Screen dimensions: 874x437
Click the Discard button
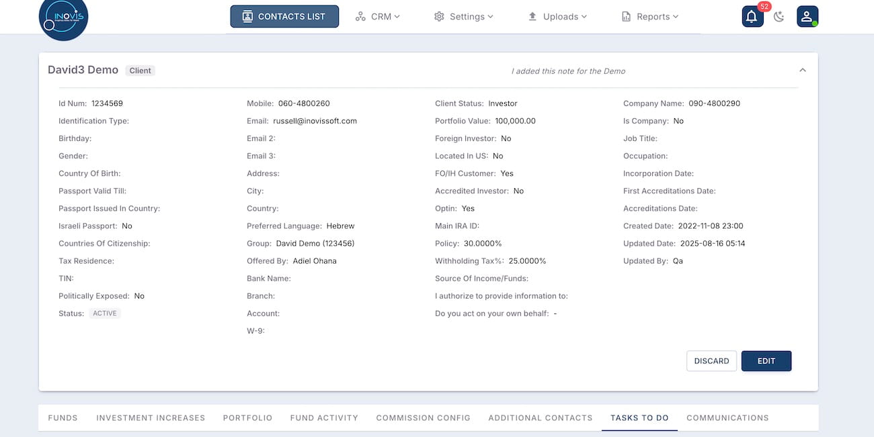(711, 361)
